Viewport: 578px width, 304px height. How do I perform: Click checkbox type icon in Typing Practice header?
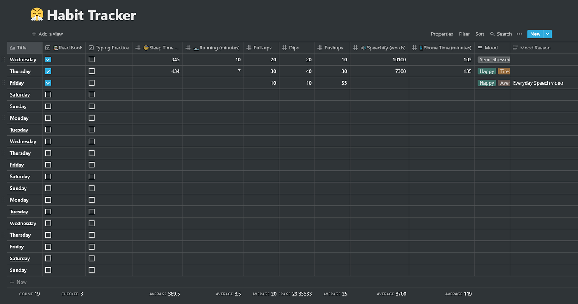click(x=91, y=48)
